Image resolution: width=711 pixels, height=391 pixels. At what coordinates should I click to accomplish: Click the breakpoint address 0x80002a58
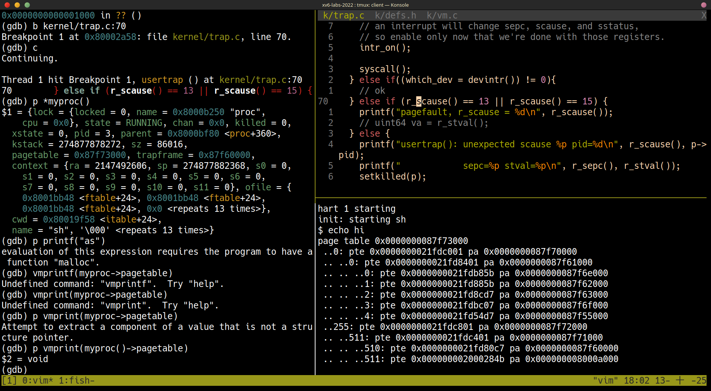pos(110,37)
